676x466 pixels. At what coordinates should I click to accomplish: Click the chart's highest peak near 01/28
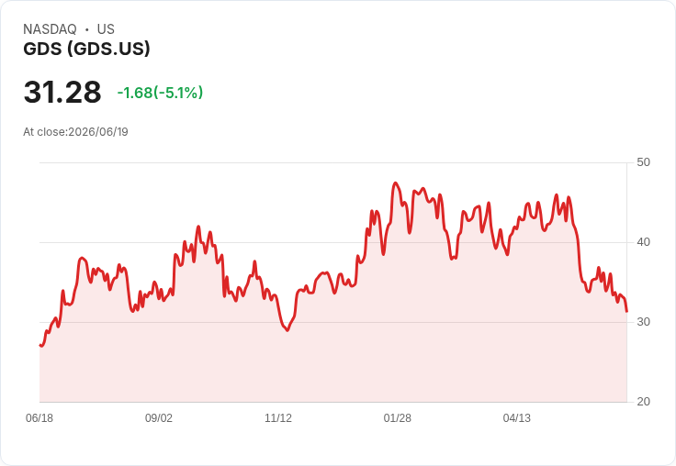(x=396, y=183)
